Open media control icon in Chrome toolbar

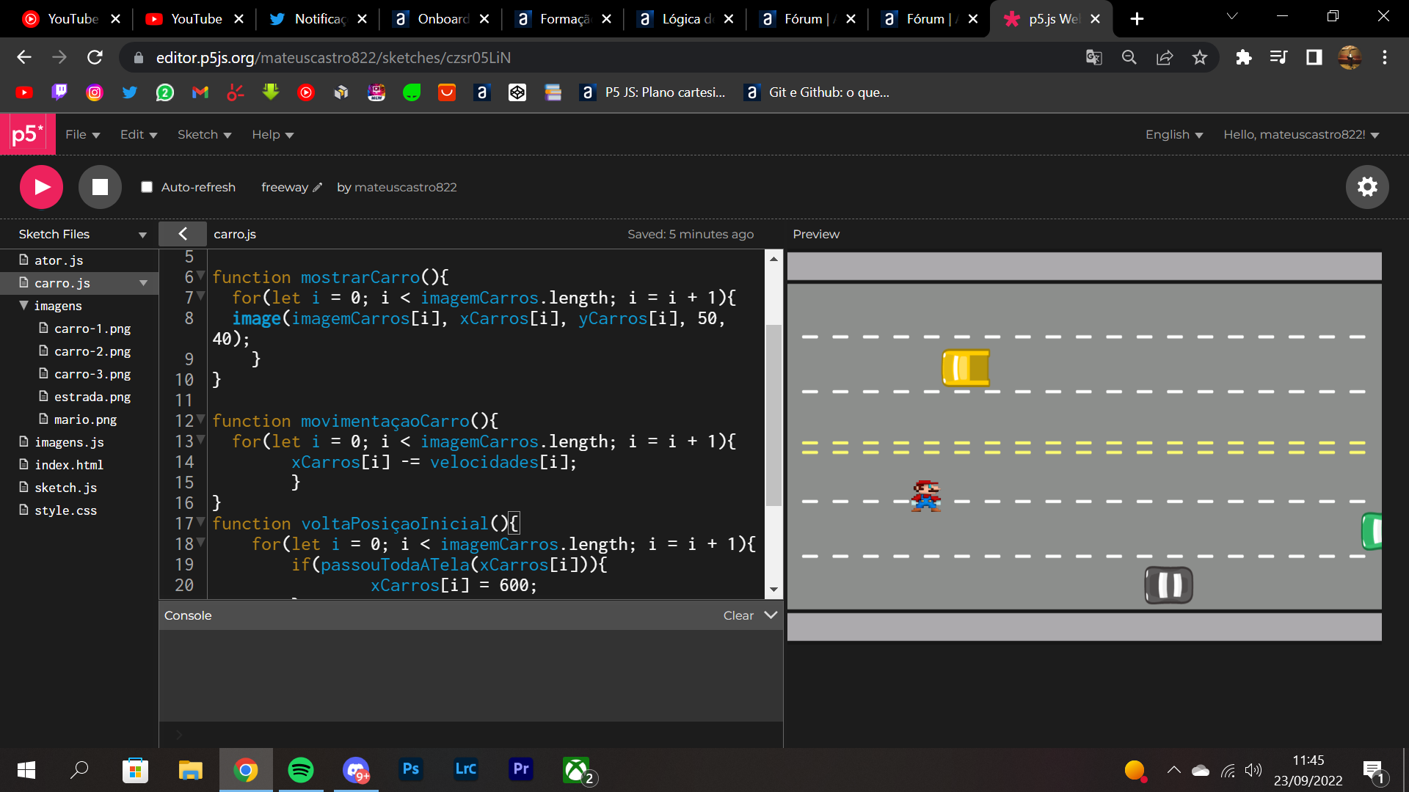(x=1278, y=57)
